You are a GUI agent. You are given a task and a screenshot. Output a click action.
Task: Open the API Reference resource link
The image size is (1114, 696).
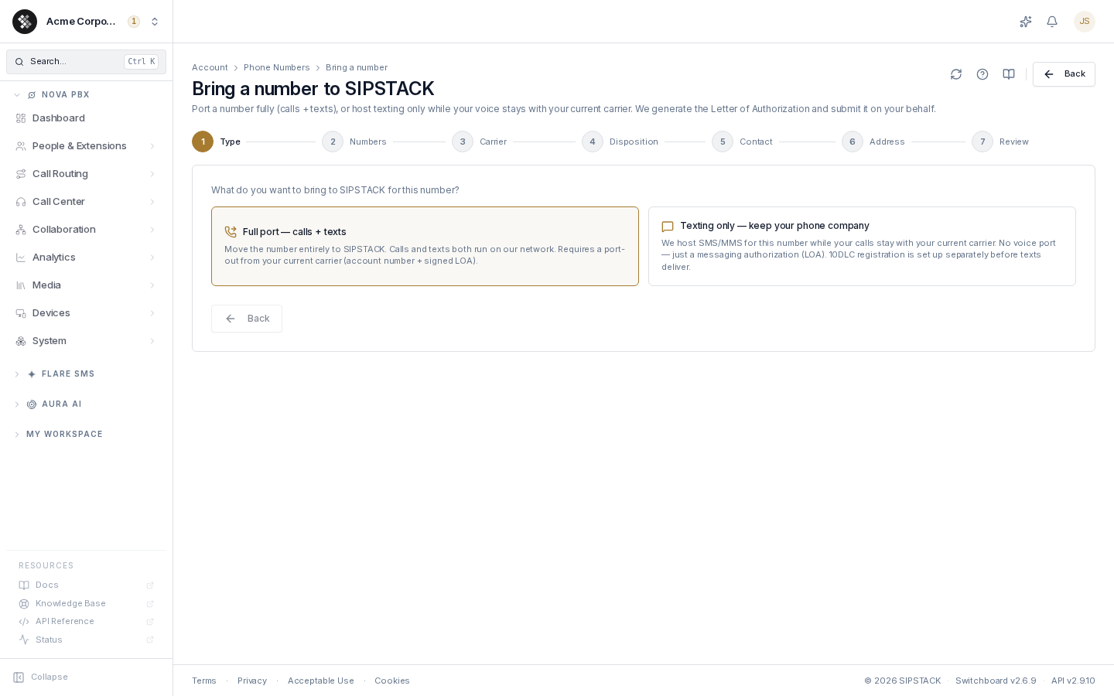pos(86,622)
